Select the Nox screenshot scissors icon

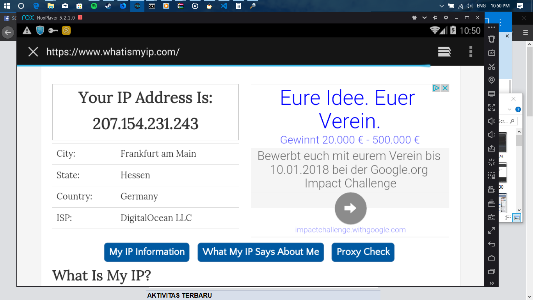tap(492, 66)
